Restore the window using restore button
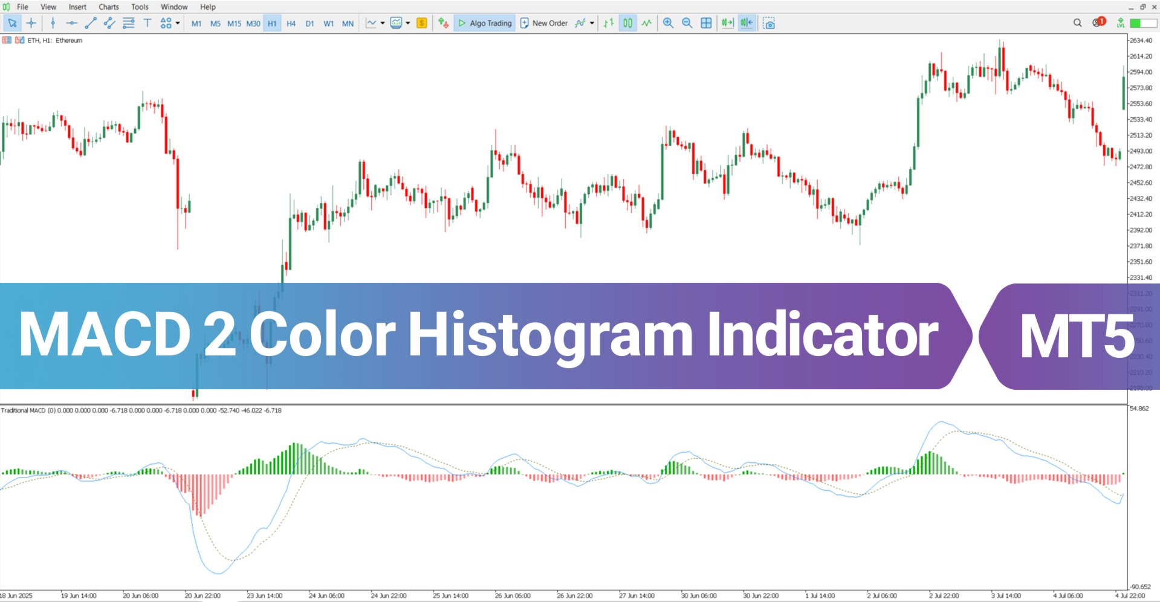Image resolution: width=1160 pixels, height=602 pixels. [x=1142, y=7]
